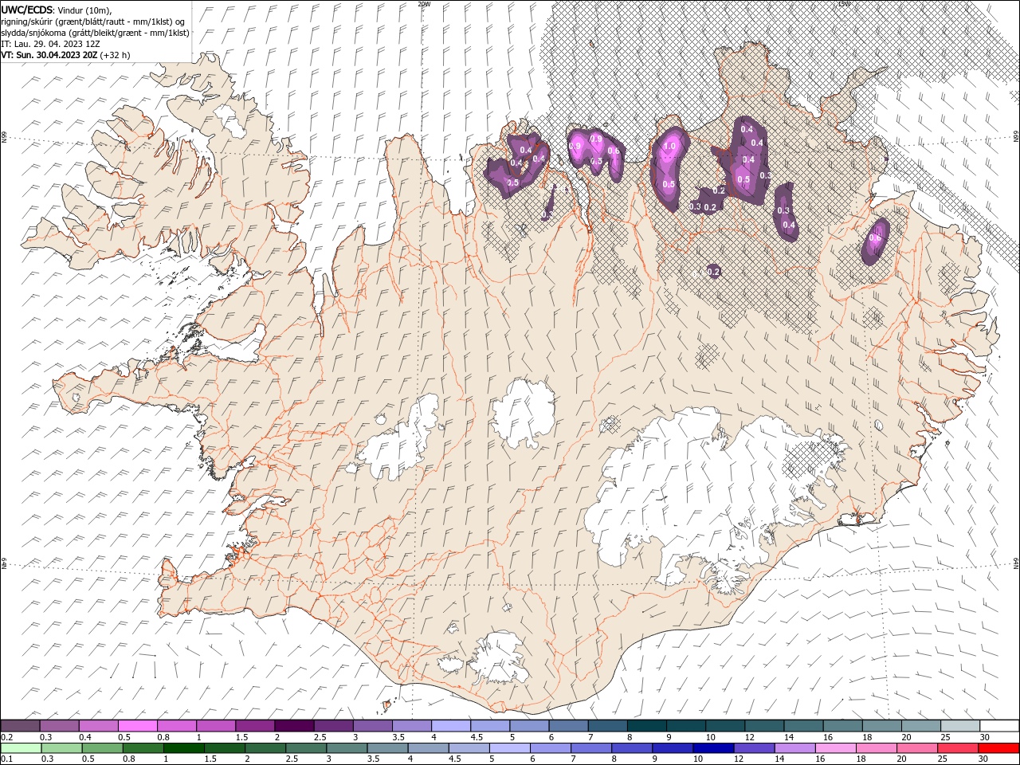1020x765 pixels.
Task: Click the bright red swatch at lower bar's 30
Action: (998, 748)
